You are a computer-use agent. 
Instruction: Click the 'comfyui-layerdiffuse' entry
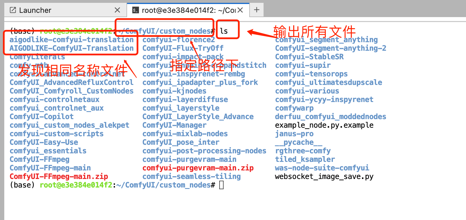tap(185, 99)
